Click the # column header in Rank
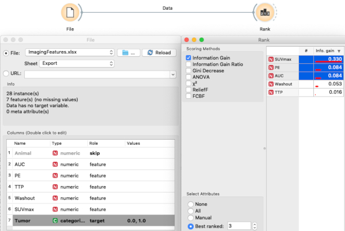This screenshot has width=345, height=231. 306,51
